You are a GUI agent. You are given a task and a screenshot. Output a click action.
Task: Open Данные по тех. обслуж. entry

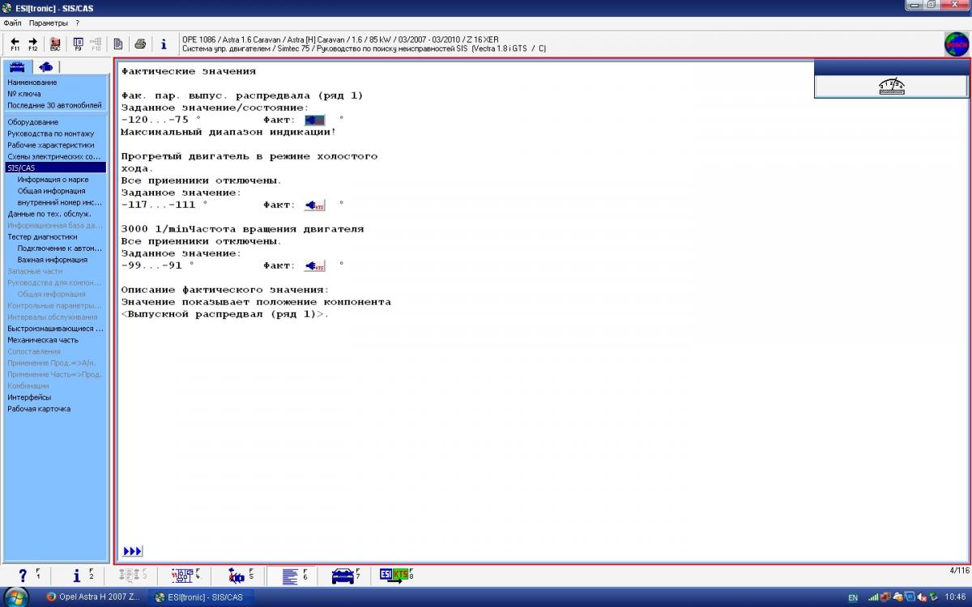(x=49, y=214)
